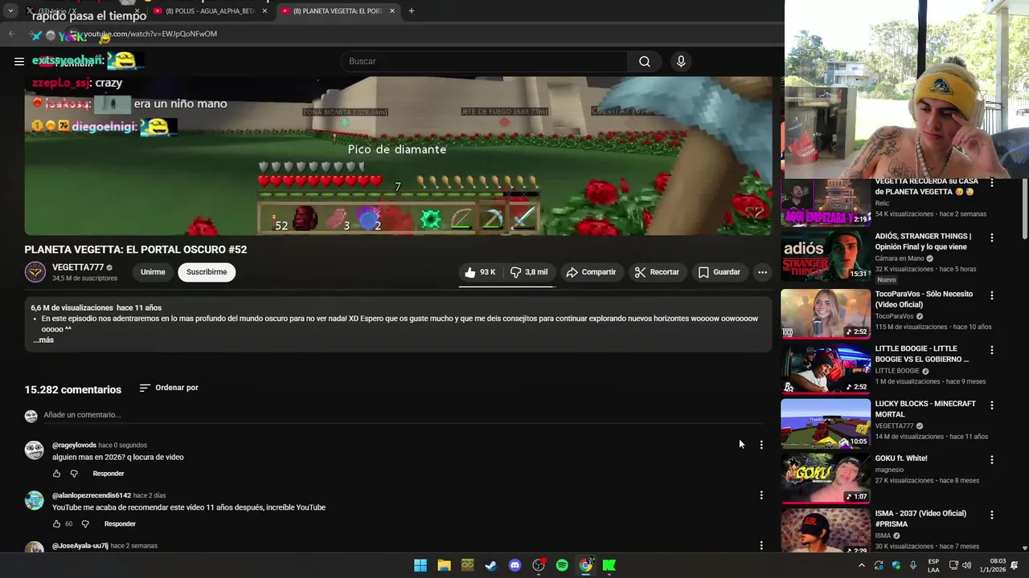Open Ordenar por comment sort dropdown
Screen dimensions: 1029x578
pos(169,388)
